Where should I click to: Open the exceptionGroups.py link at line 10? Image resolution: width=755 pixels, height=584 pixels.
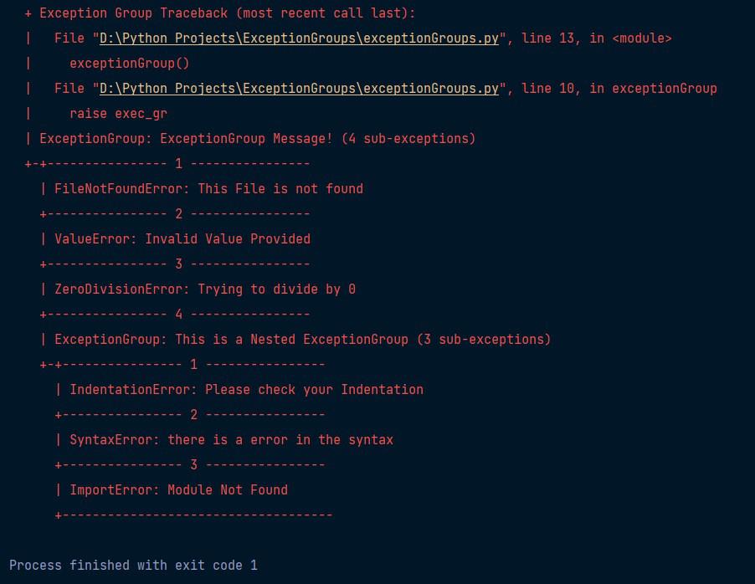click(299, 88)
